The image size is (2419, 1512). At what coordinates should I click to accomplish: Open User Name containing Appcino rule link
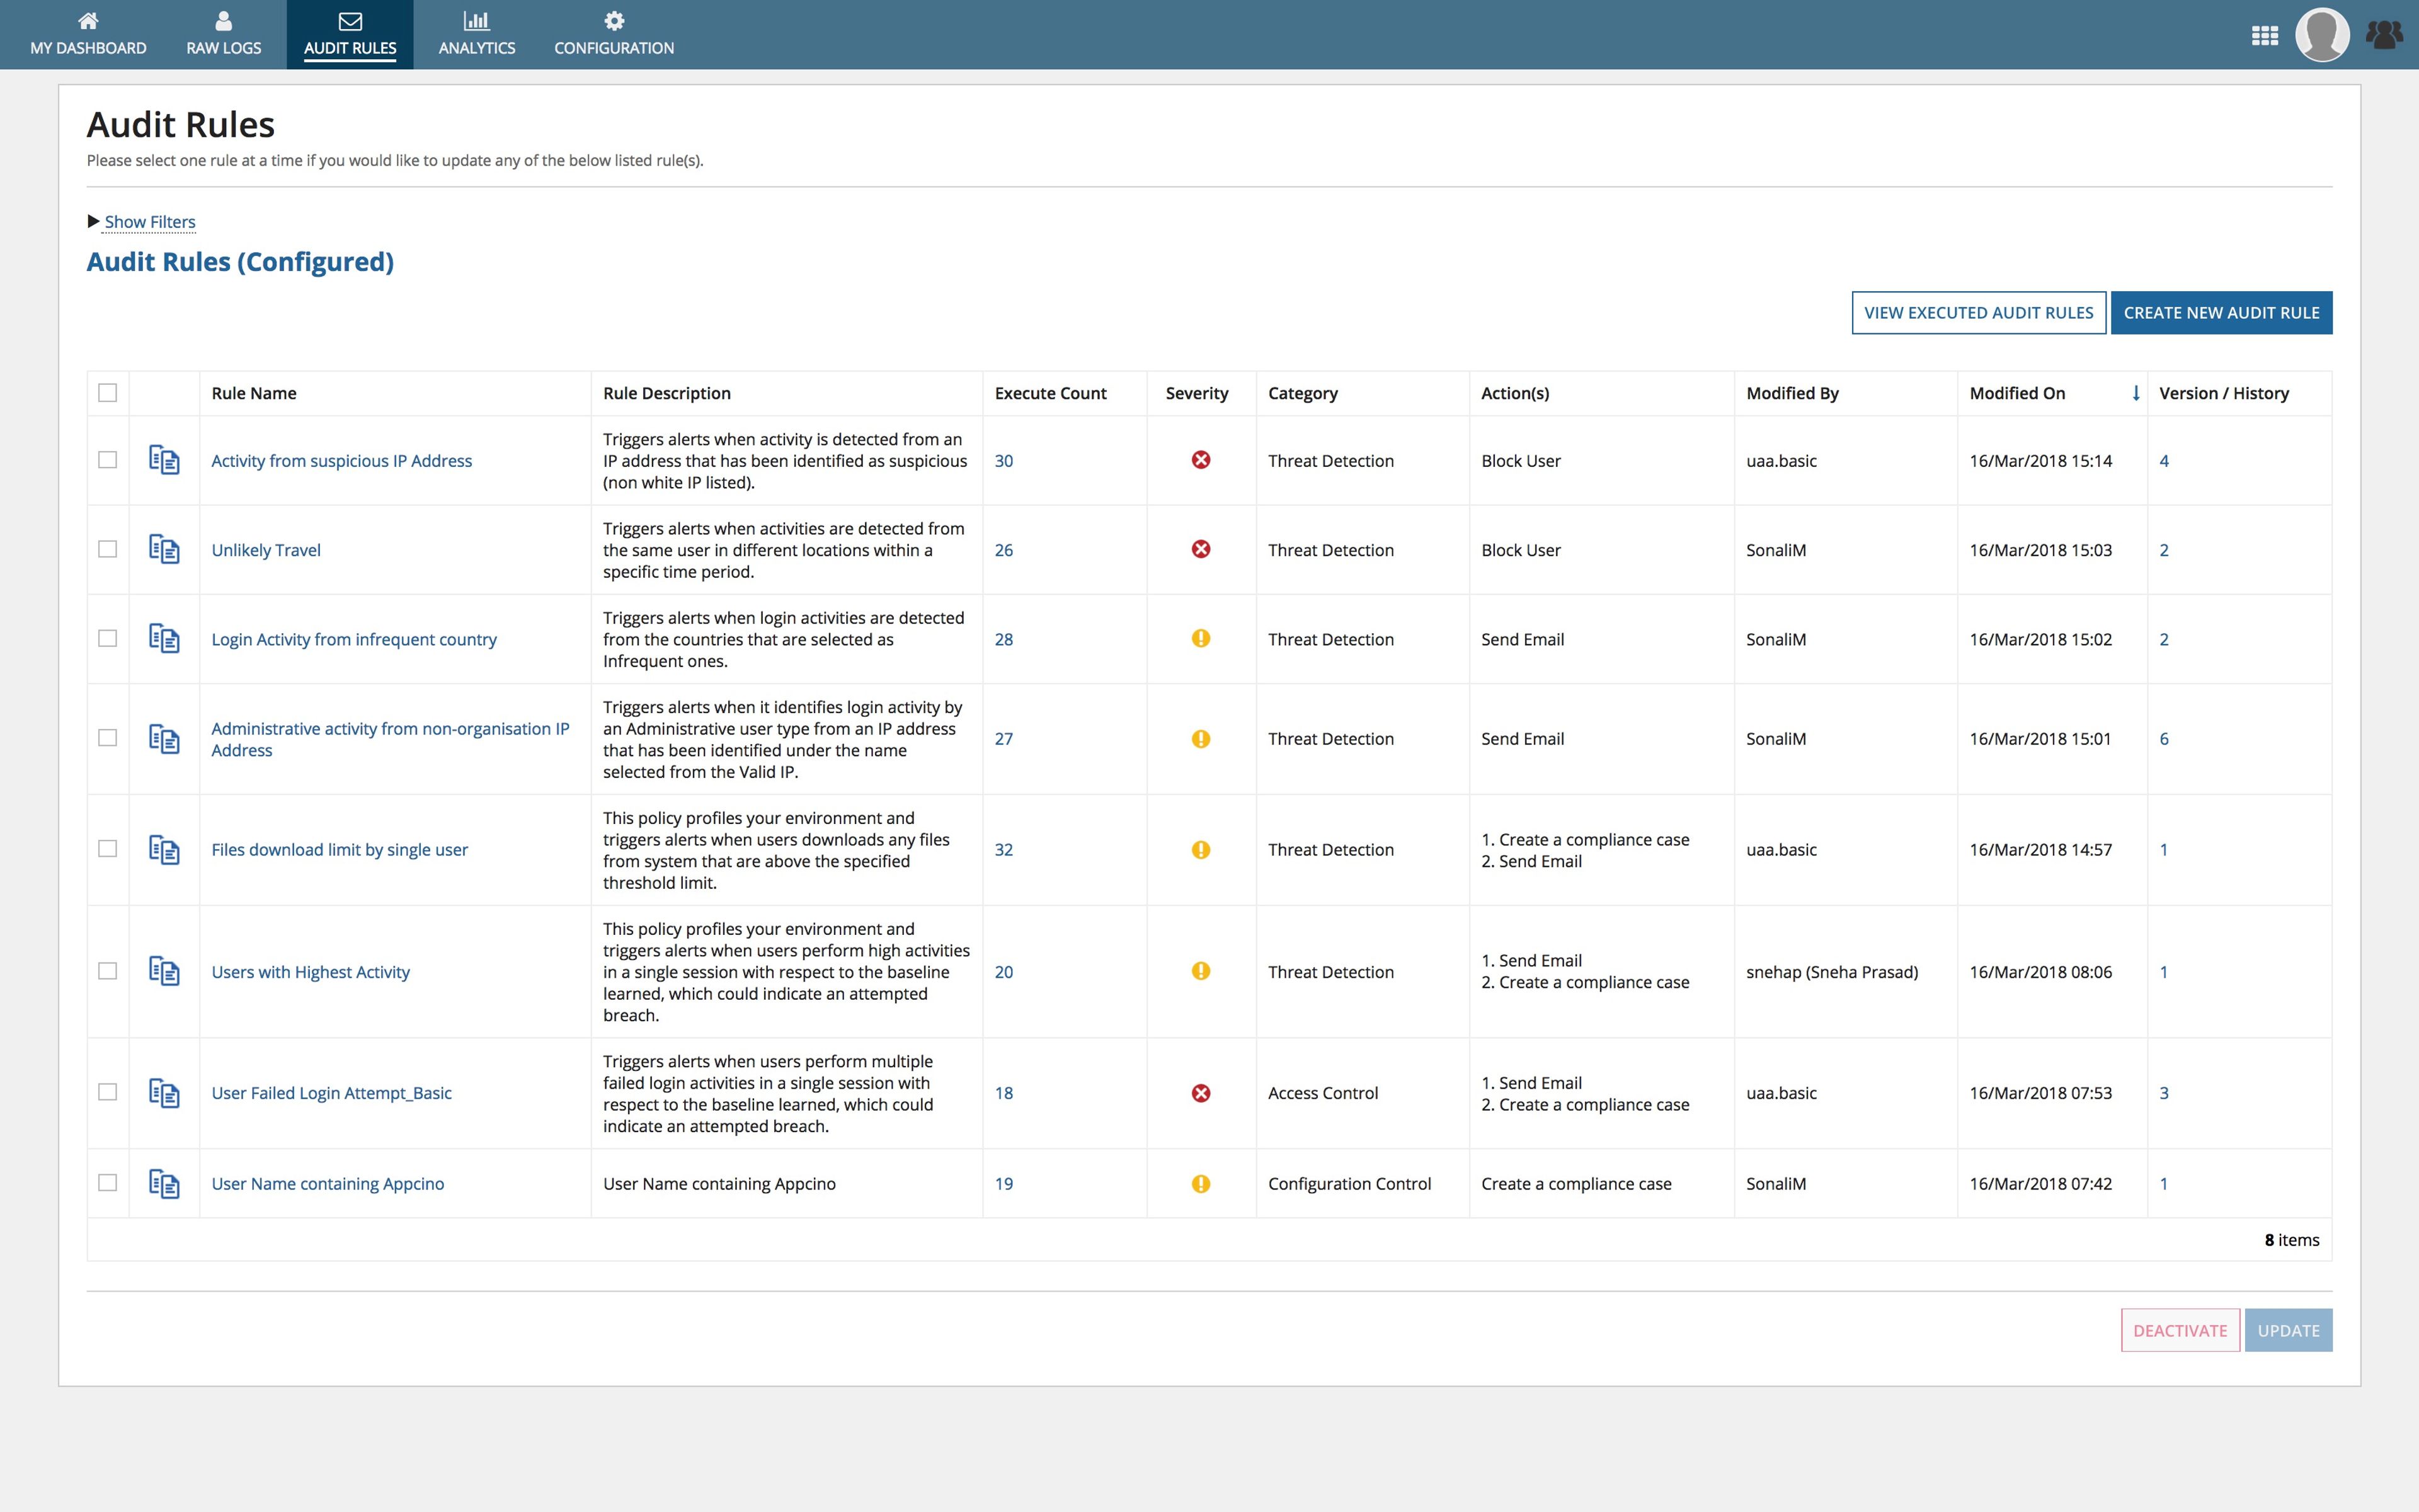[328, 1184]
